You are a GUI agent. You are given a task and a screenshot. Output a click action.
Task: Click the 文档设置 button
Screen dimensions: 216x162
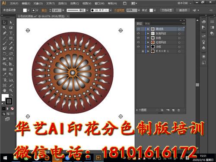coord(167,10)
